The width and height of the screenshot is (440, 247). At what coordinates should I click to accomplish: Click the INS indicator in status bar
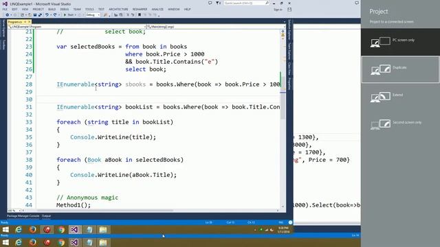click(281, 222)
